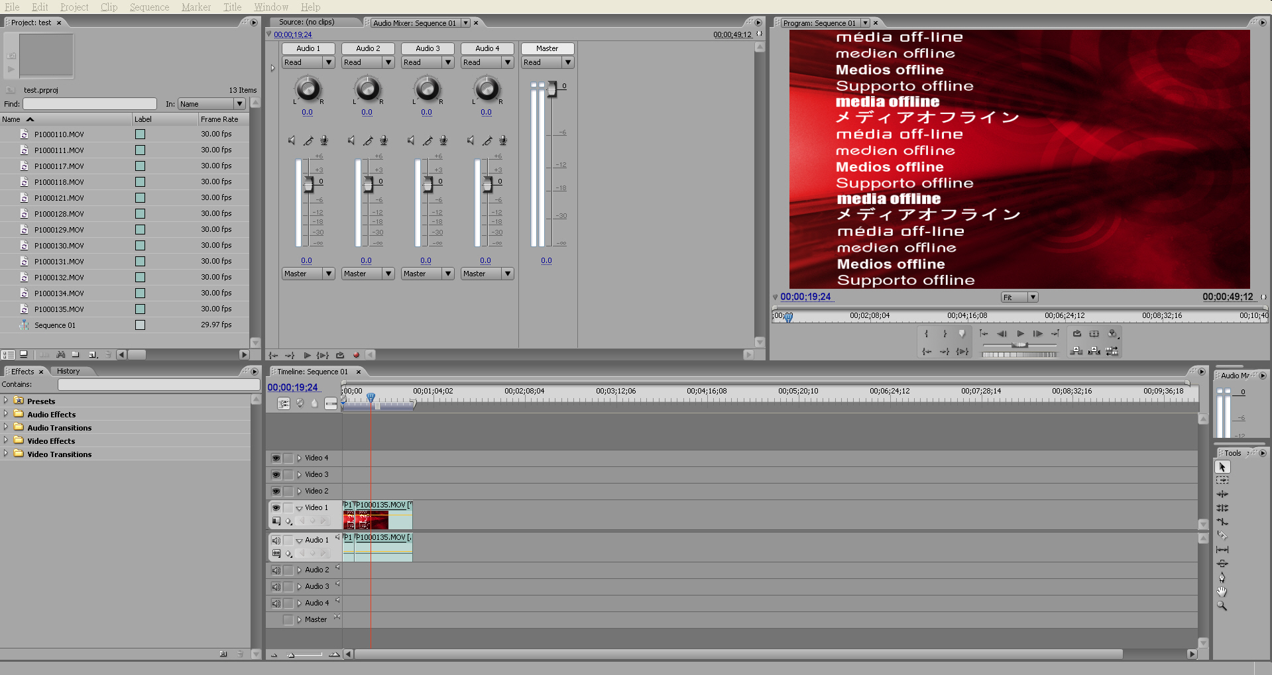Screen dimensions: 1272x675
Task: Select the Hand tool in Tools panel
Action: pyautogui.click(x=1222, y=592)
